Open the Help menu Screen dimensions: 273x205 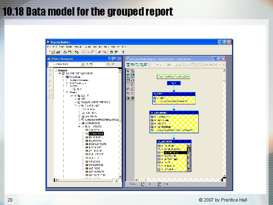[124, 47]
